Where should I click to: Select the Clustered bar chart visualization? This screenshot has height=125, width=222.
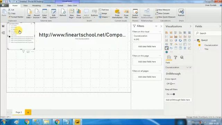point(176,32)
